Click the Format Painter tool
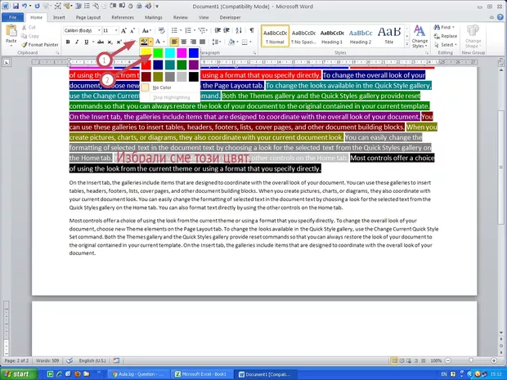The height and width of the screenshot is (380, 507). (x=43, y=44)
